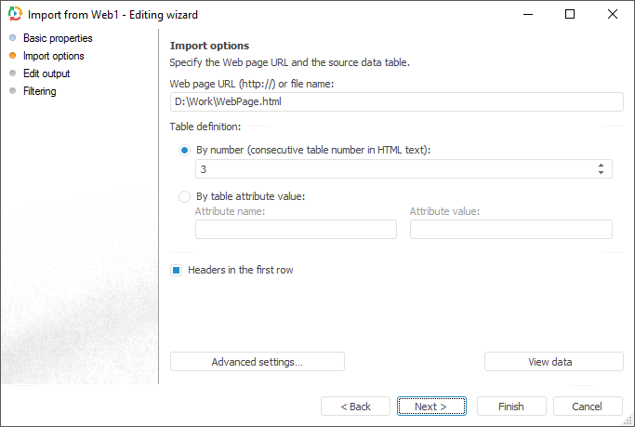This screenshot has height=427, width=635.
Task: Click Finish to complete the wizard
Action: coord(511,407)
